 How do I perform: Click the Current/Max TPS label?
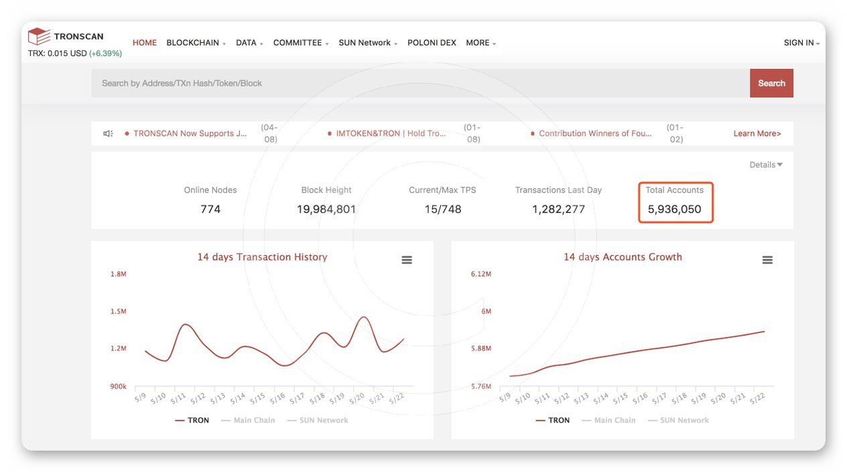tap(442, 190)
